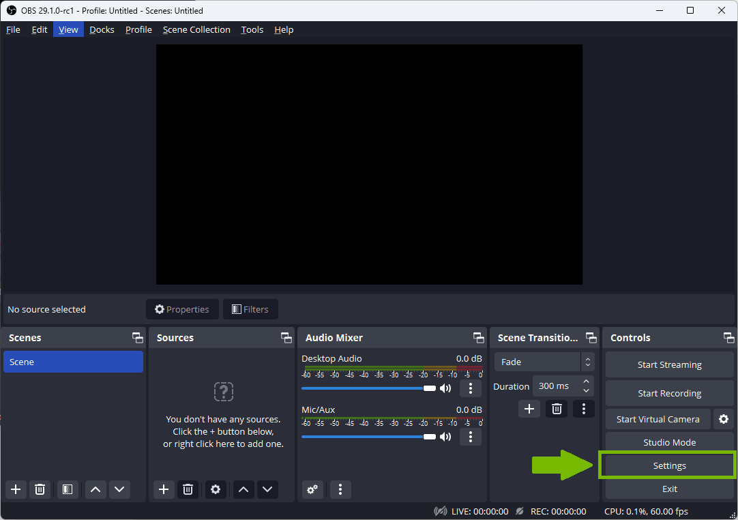Open the Edit menu
Screen dimensions: 738x520
pos(40,29)
